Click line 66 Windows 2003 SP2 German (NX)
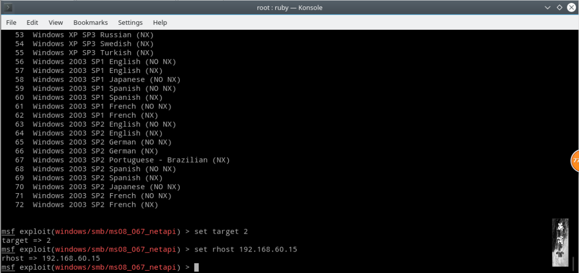The width and height of the screenshot is (579, 273). tap(86, 151)
